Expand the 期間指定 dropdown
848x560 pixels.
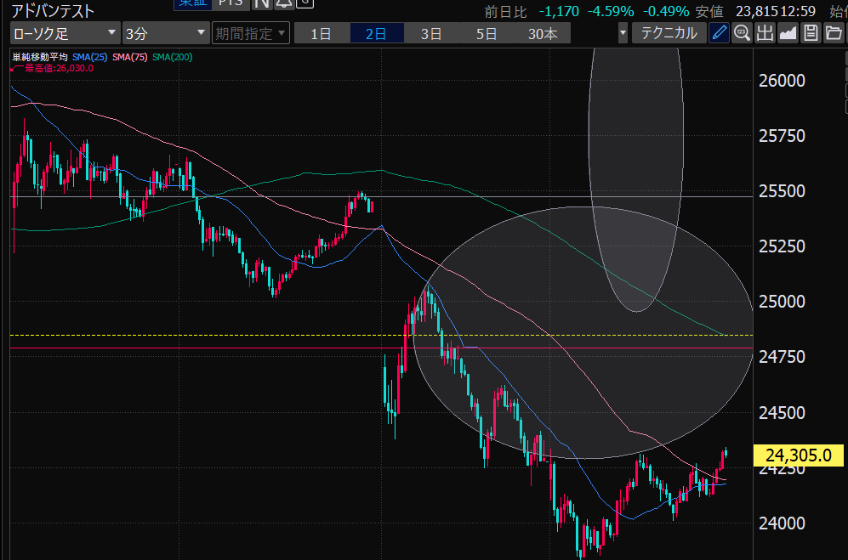[251, 34]
